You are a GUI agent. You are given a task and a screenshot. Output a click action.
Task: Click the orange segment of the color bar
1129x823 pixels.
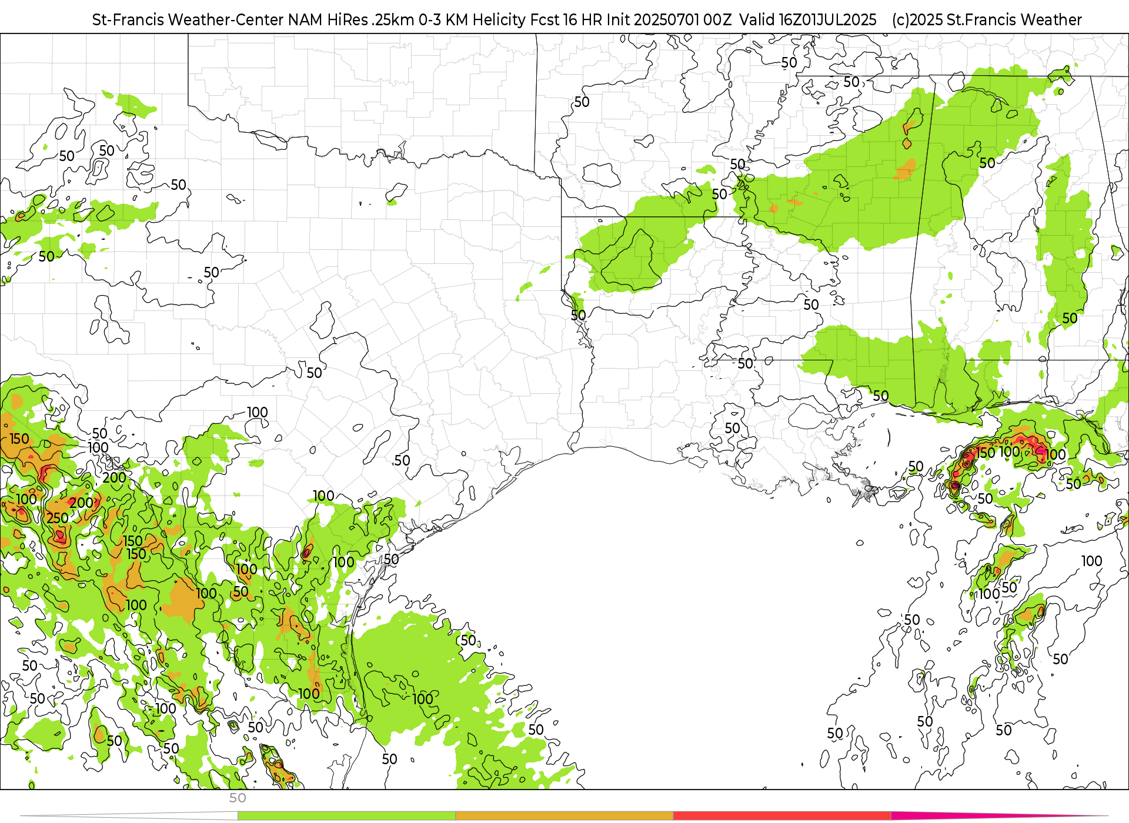[x=564, y=816]
